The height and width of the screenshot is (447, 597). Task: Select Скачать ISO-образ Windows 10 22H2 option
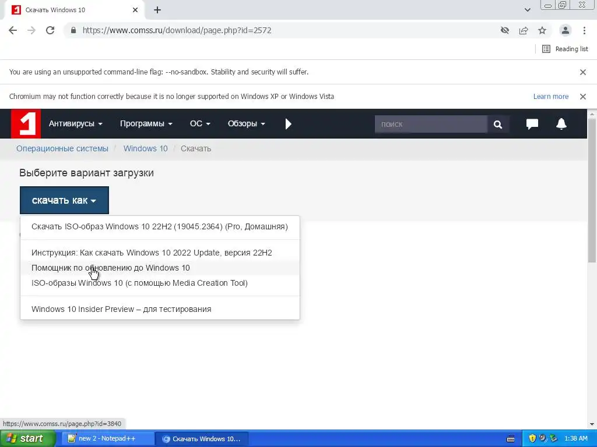point(160,226)
